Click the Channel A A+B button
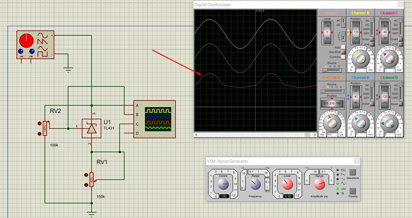 (x=372, y=44)
